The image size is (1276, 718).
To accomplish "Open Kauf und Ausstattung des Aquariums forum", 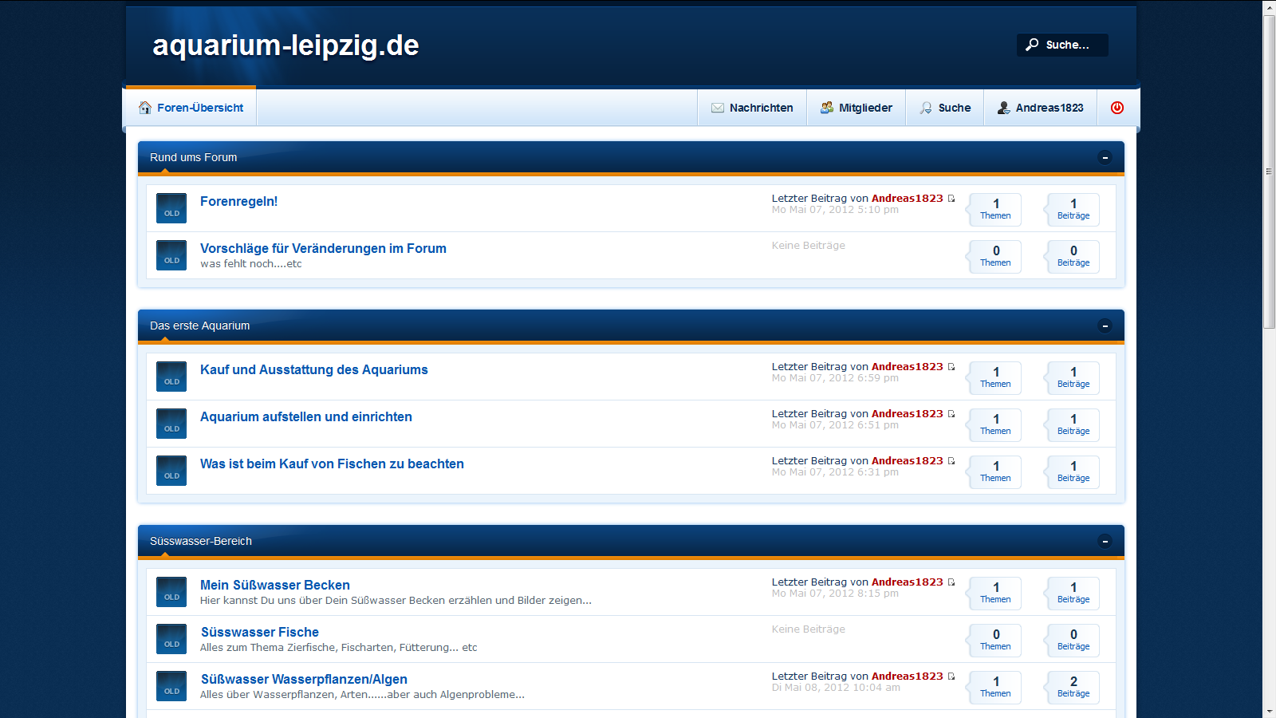I will click(x=314, y=370).
